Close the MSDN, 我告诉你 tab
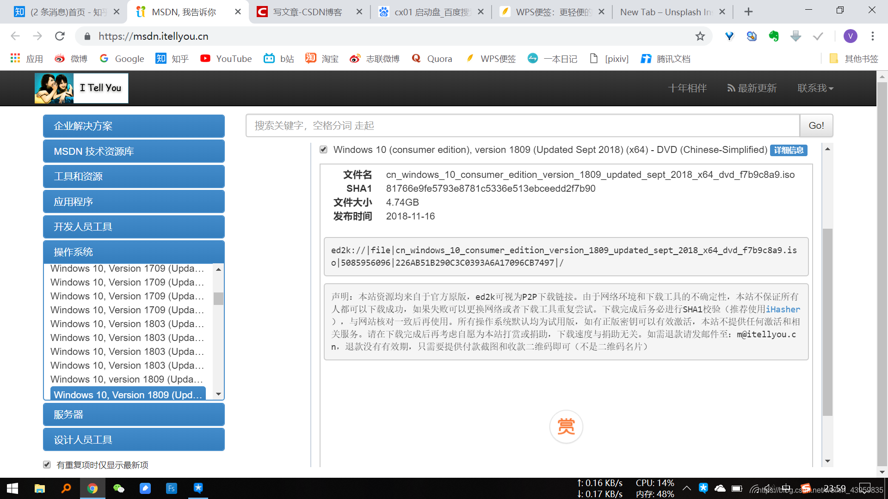Image resolution: width=888 pixels, height=499 pixels. [238, 12]
